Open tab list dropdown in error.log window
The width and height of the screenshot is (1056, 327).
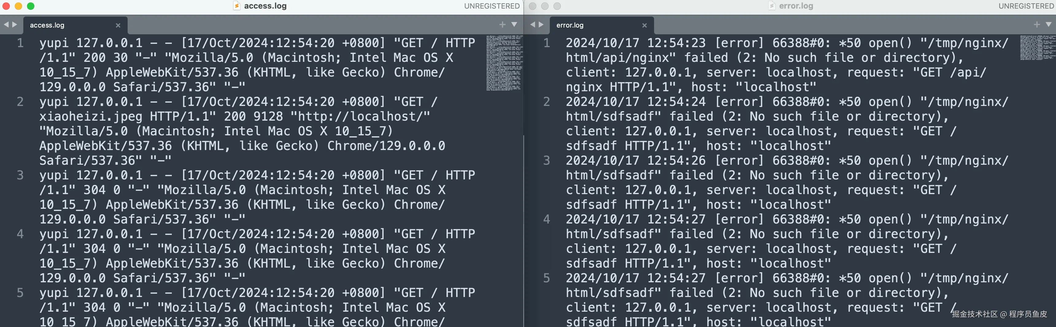(1049, 24)
